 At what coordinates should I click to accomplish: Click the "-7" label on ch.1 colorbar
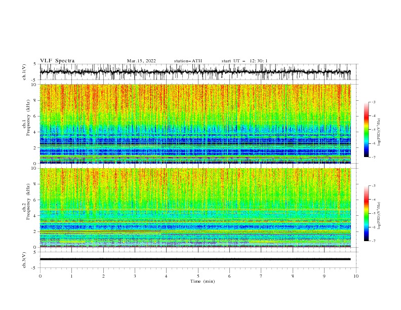coord(373,157)
